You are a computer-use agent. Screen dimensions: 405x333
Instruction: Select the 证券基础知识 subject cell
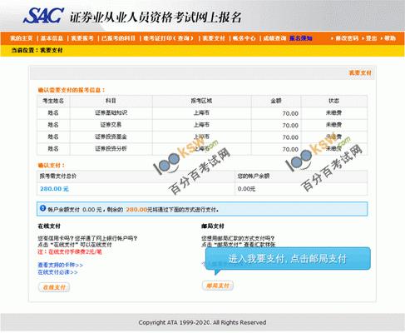point(111,112)
